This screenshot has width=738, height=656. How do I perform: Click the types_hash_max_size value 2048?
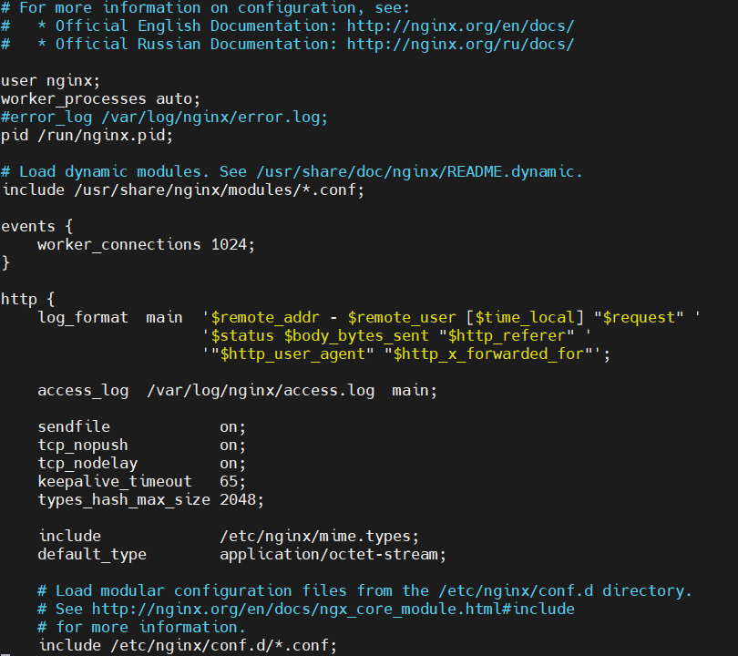[237, 499]
